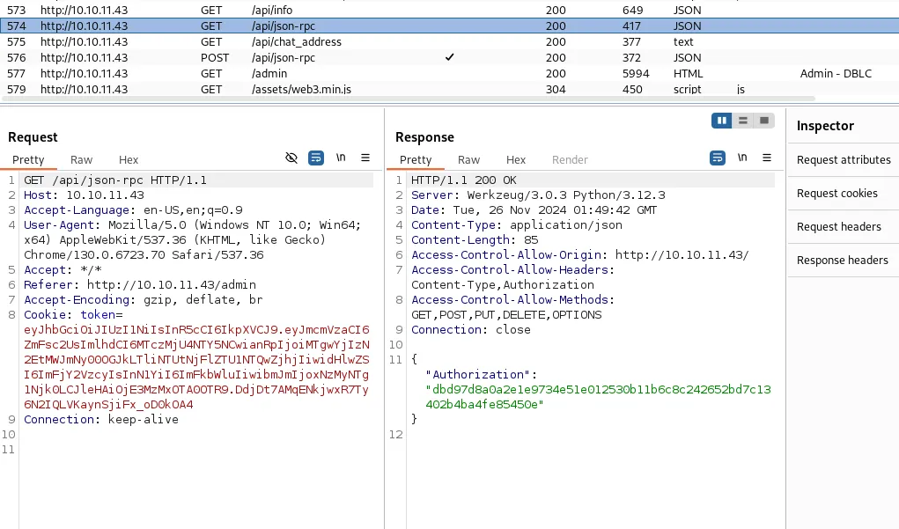
Task: Expand Request attributes in Inspector
Action: click(x=844, y=160)
